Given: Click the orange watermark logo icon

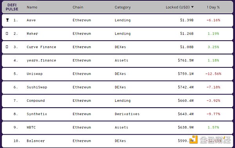Looking at the screenshot, I should pyautogui.click(x=193, y=140).
